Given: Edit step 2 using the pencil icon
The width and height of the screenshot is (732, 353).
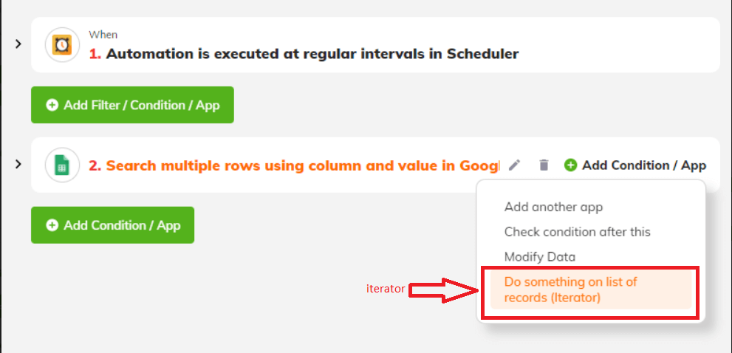Looking at the screenshot, I should [x=514, y=165].
